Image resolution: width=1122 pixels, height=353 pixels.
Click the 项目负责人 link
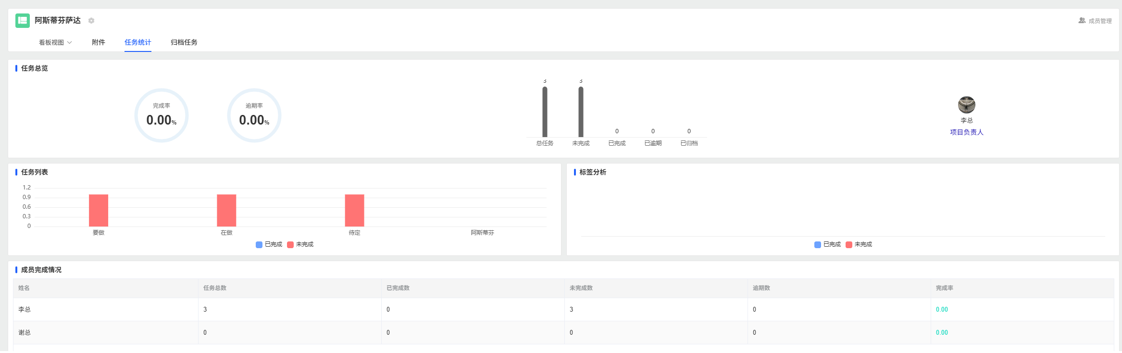pyautogui.click(x=966, y=132)
